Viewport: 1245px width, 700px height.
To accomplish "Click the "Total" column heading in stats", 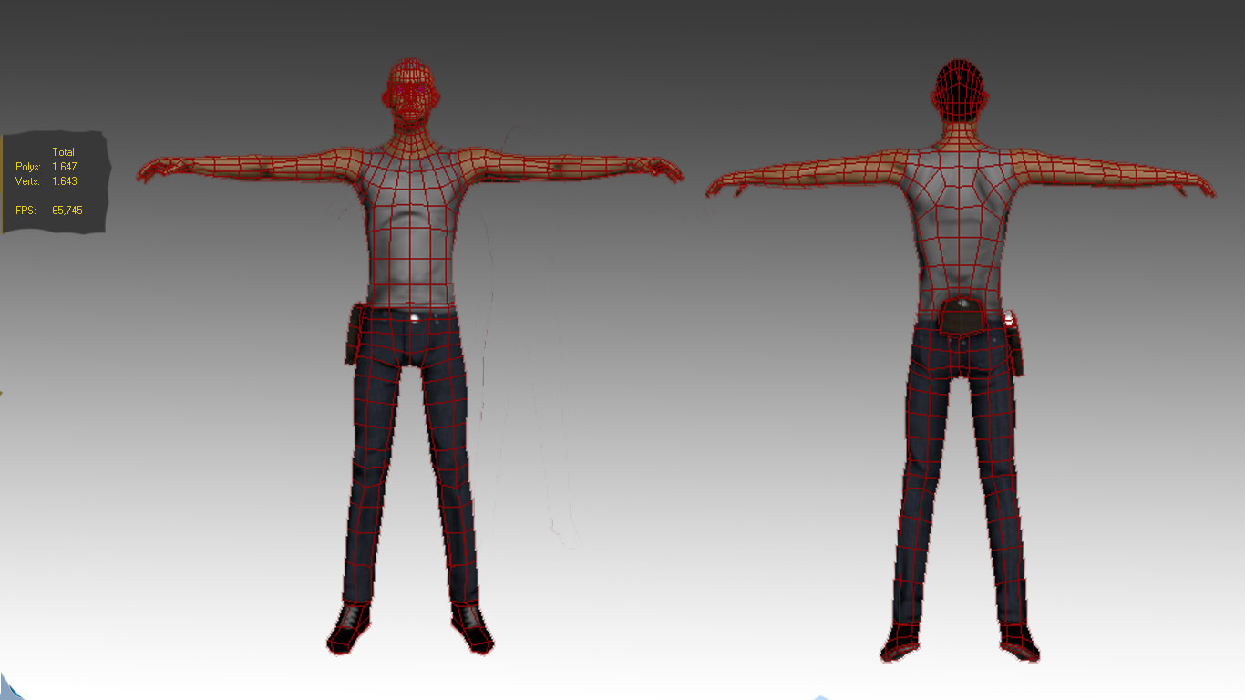I will (64, 152).
